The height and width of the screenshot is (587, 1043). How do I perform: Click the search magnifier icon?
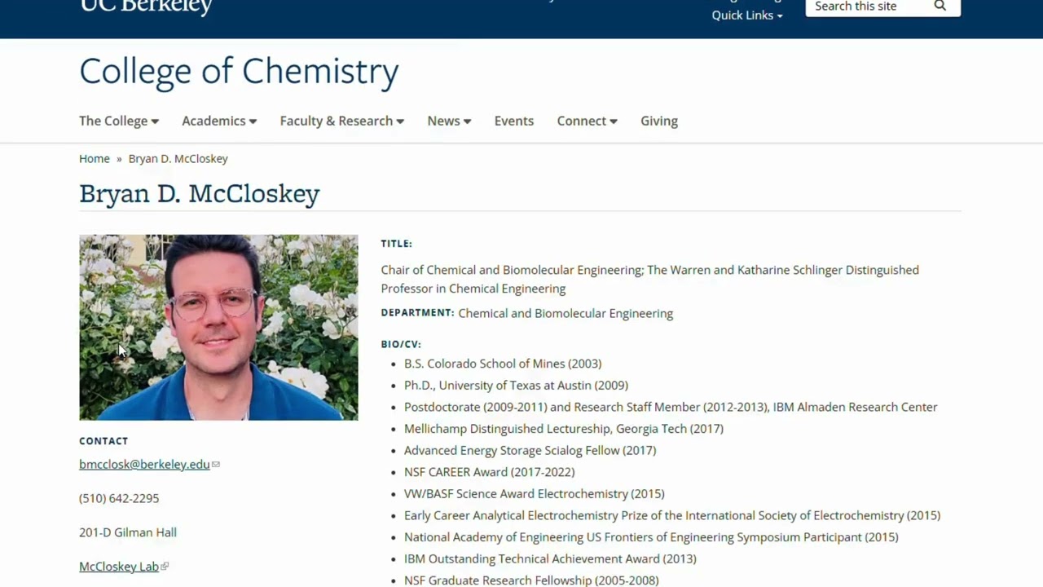(x=940, y=6)
